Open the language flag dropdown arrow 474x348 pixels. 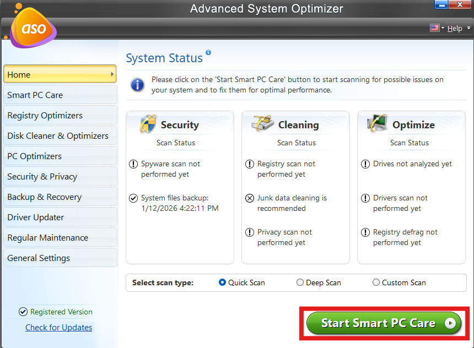(x=442, y=29)
